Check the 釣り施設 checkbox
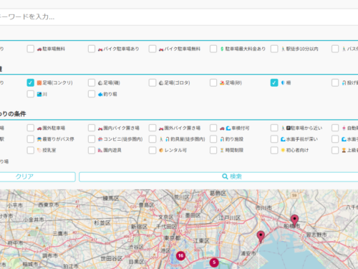Viewport: 358px width, 269px height. pos(213,139)
